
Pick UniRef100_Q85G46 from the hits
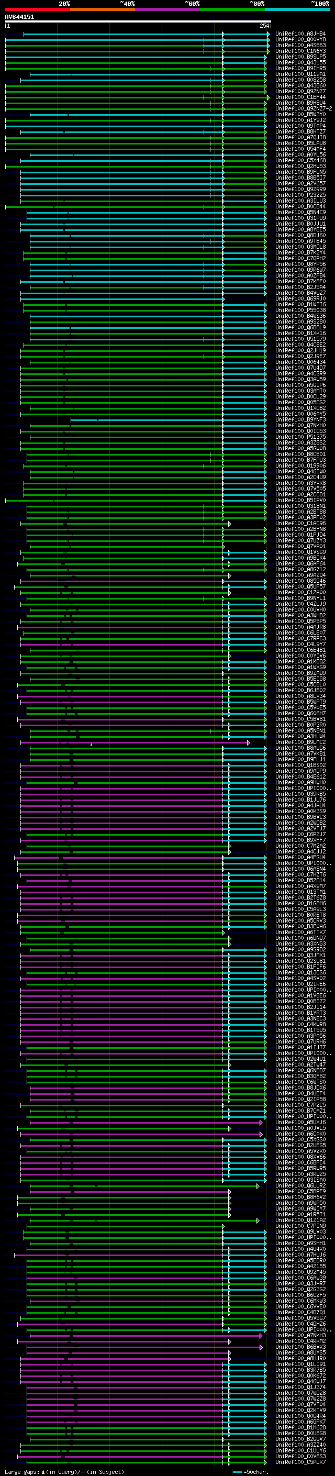300,581
